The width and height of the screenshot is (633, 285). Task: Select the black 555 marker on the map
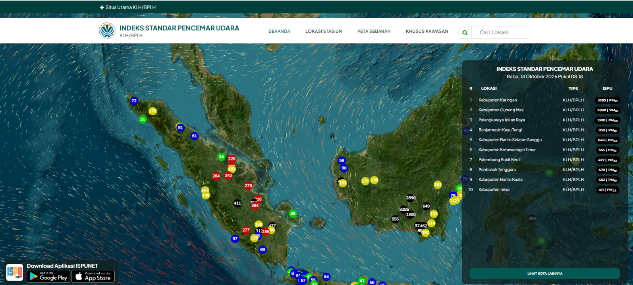[395, 219]
